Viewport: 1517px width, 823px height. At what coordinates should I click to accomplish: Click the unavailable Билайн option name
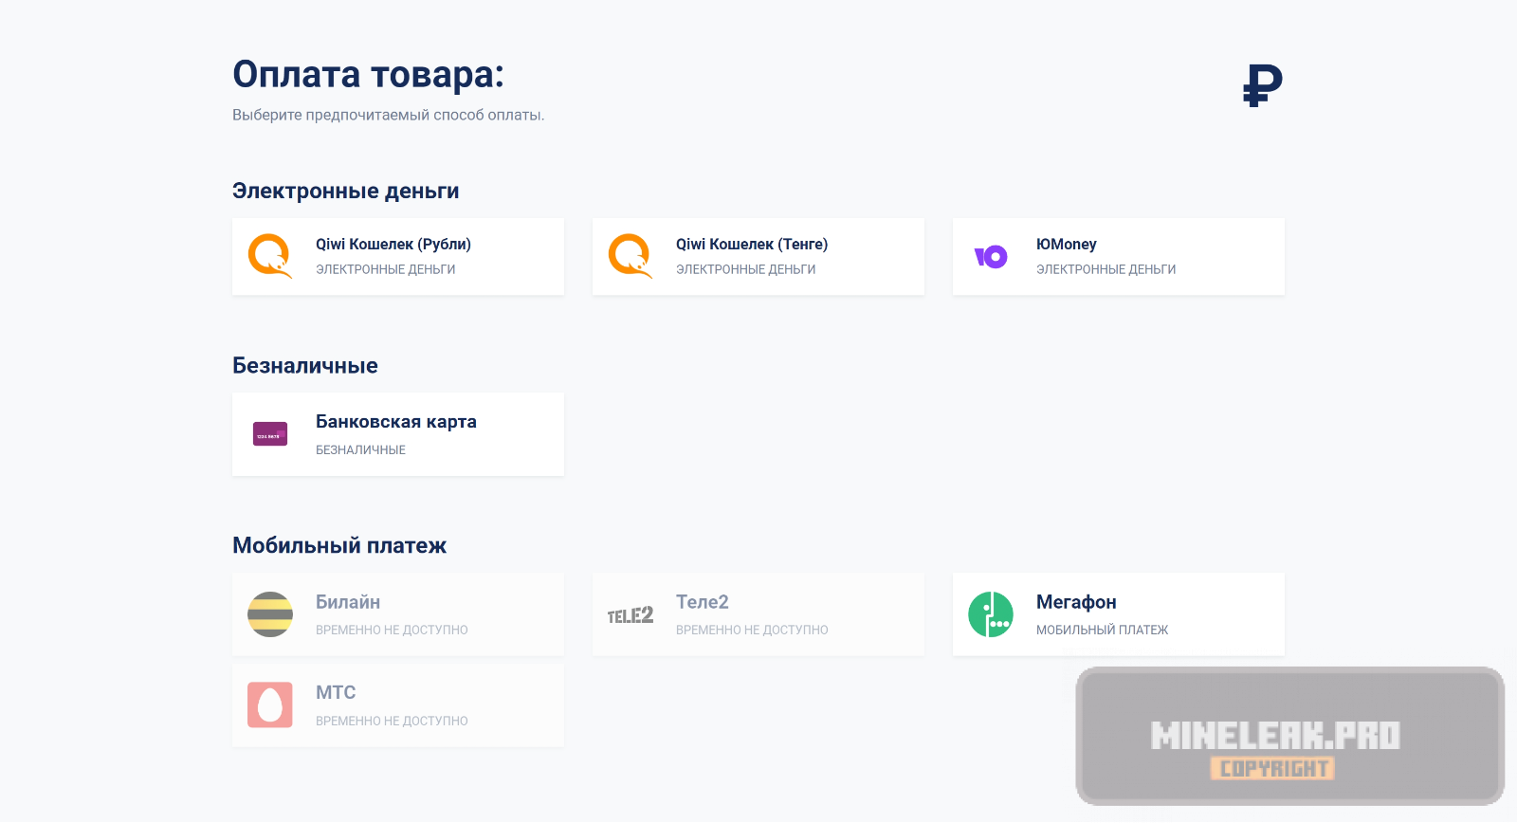[x=348, y=602]
